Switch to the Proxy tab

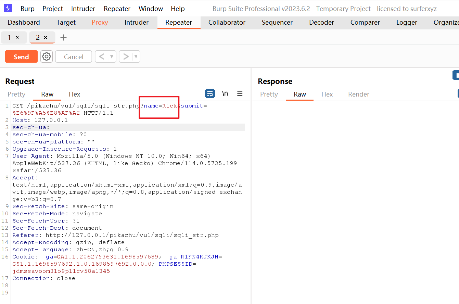pyautogui.click(x=100, y=23)
